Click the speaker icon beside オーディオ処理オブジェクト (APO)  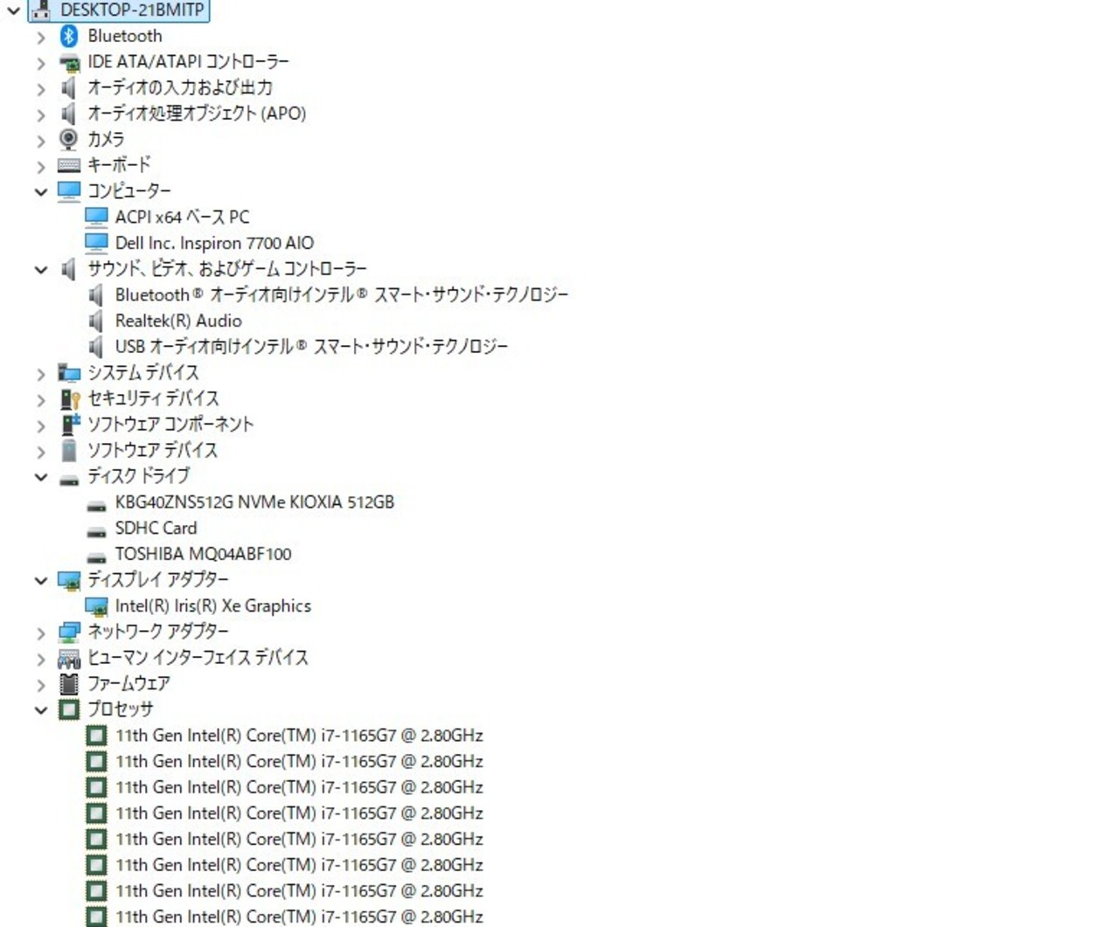(69, 114)
